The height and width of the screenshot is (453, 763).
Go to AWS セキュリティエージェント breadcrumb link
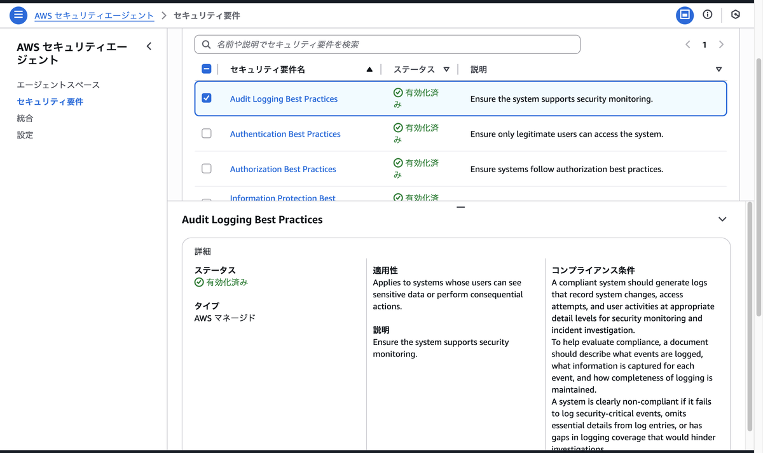[x=94, y=15]
